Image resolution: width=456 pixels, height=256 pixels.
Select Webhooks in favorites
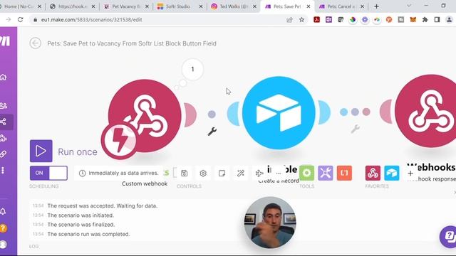(x=373, y=173)
